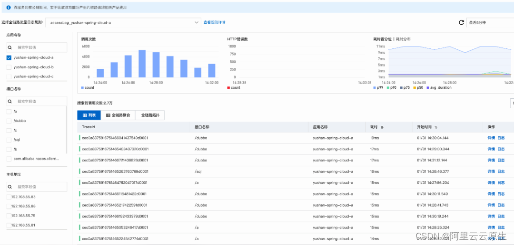The height and width of the screenshot is (245, 514).
Task: Click the refresh icon beside the time range
Action: (461, 23)
